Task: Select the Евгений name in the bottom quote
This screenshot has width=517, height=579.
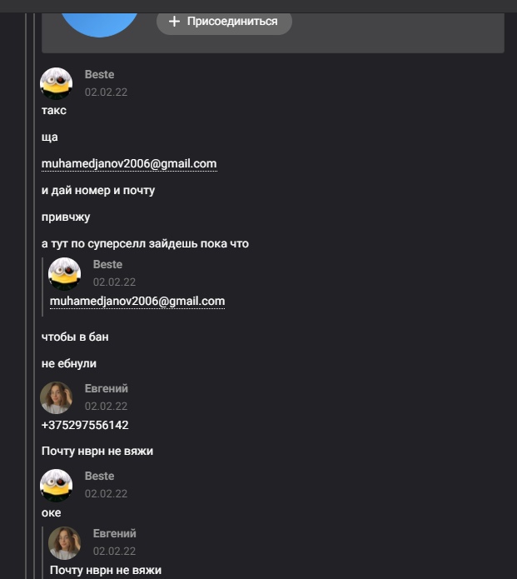Action: pos(115,534)
